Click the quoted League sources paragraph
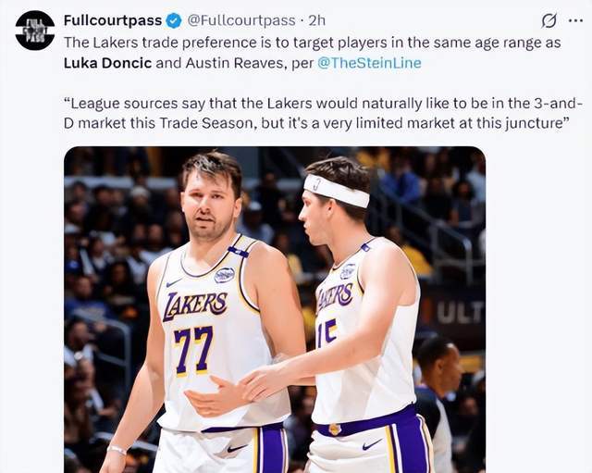The width and height of the screenshot is (592, 473). [314, 112]
